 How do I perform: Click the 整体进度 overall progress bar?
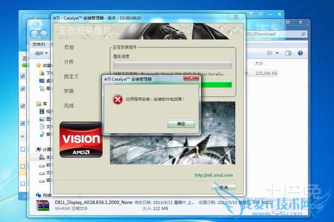(x=173, y=65)
